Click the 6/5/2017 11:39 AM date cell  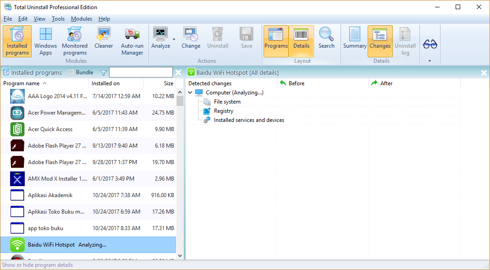[x=115, y=129]
